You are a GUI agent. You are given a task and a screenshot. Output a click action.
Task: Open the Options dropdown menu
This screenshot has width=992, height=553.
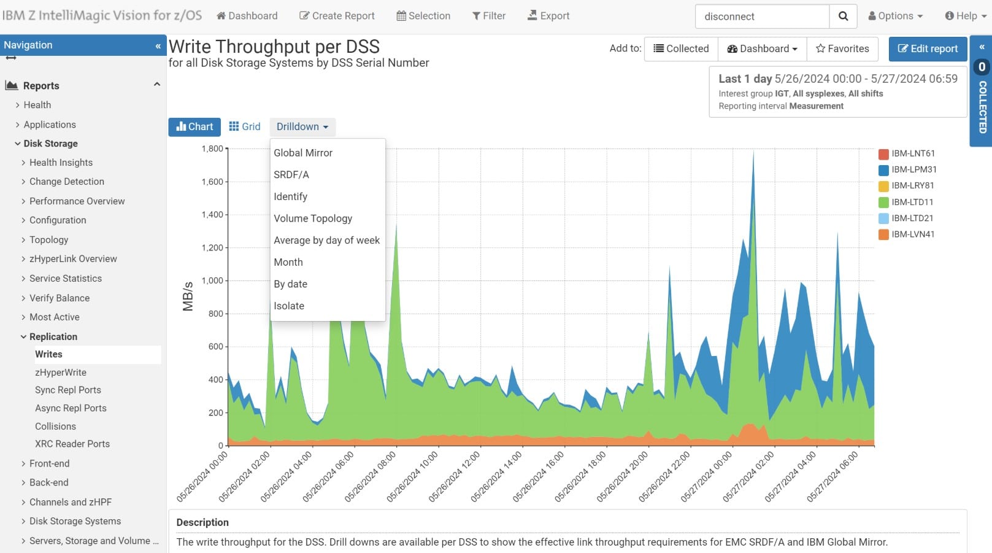pos(895,16)
